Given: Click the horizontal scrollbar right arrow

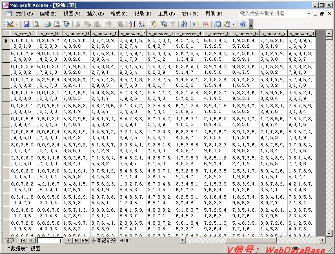Looking at the screenshot, I should 323,240.
